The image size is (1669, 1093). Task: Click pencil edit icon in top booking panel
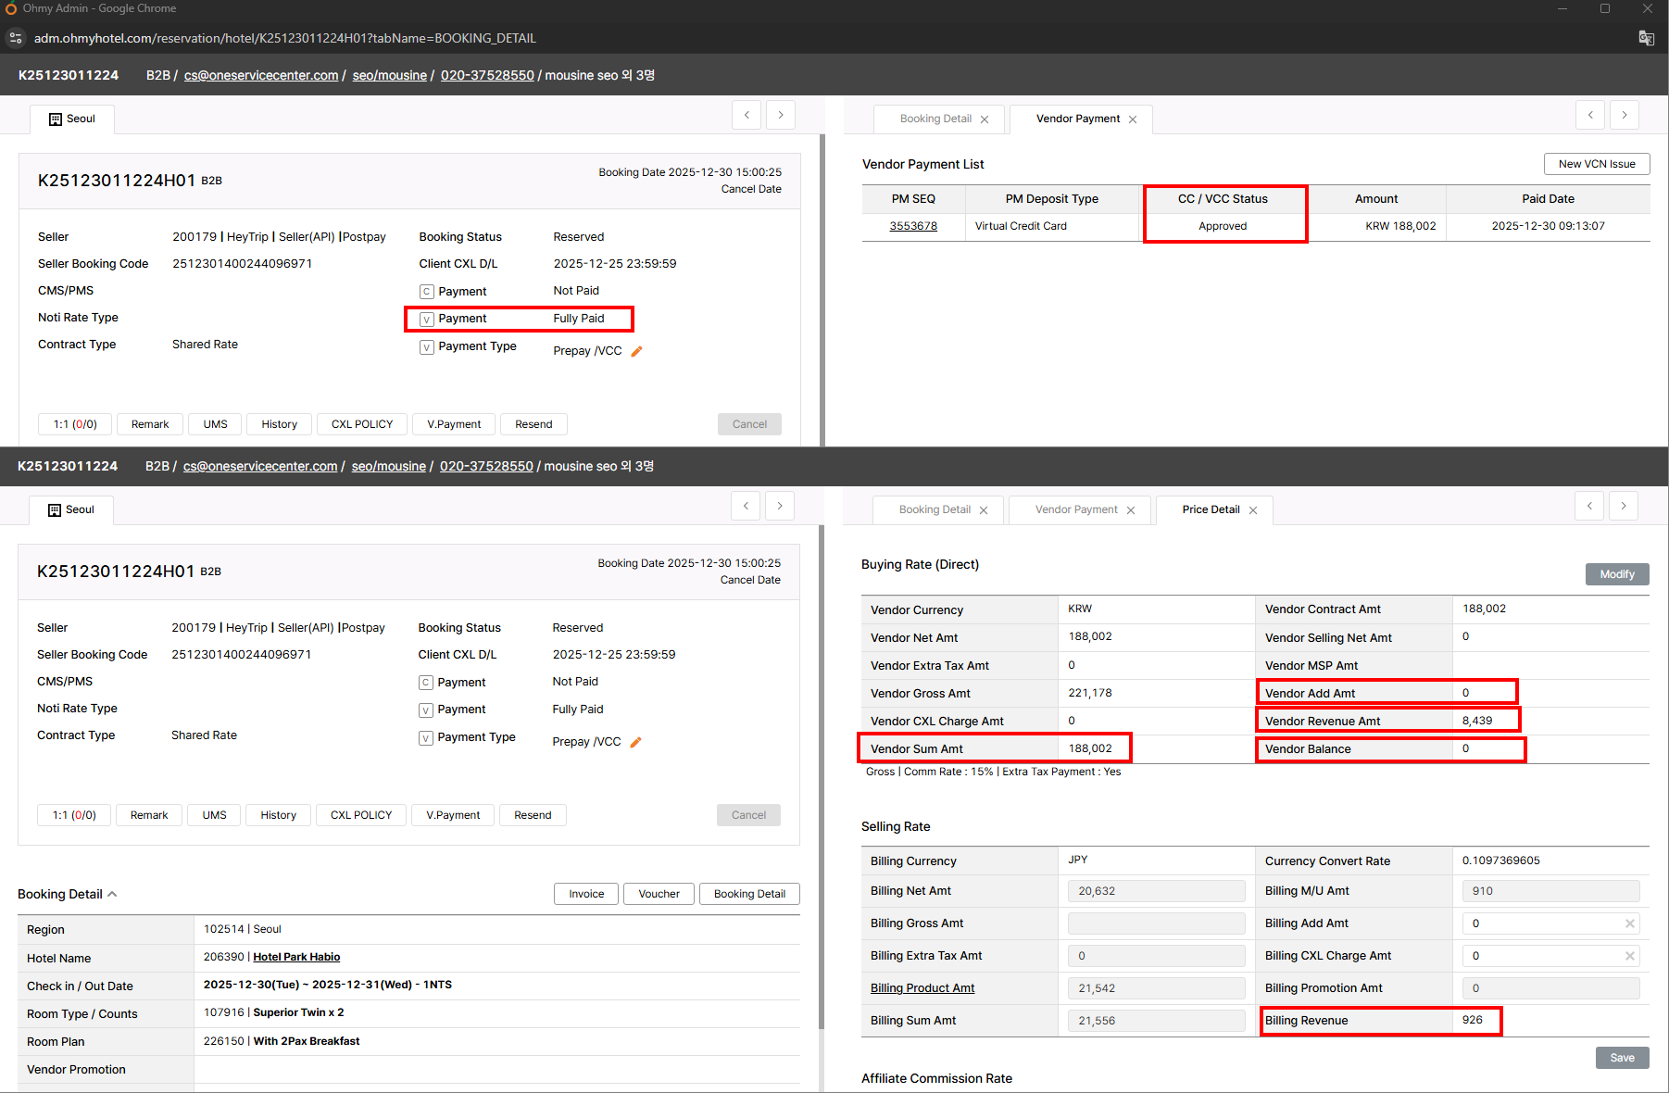click(x=636, y=351)
